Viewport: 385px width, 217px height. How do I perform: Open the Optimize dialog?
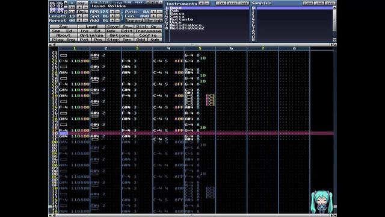(x=91, y=35)
